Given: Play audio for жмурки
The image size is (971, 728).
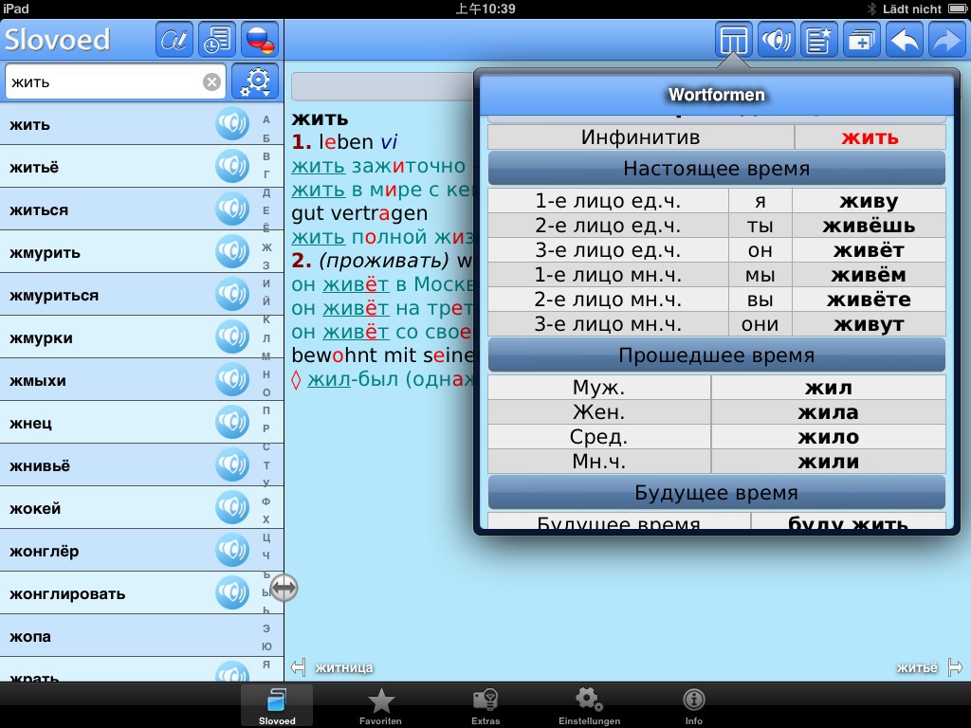Looking at the screenshot, I should click(x=232, y=337).
